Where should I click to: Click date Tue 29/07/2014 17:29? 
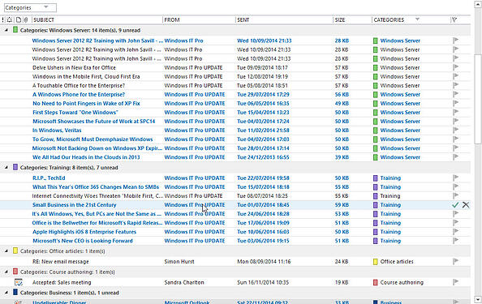tap(263, 95)
